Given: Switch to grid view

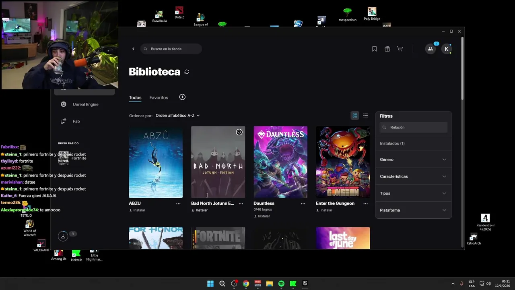Looking at the screenshot, I should click(355, 116).
